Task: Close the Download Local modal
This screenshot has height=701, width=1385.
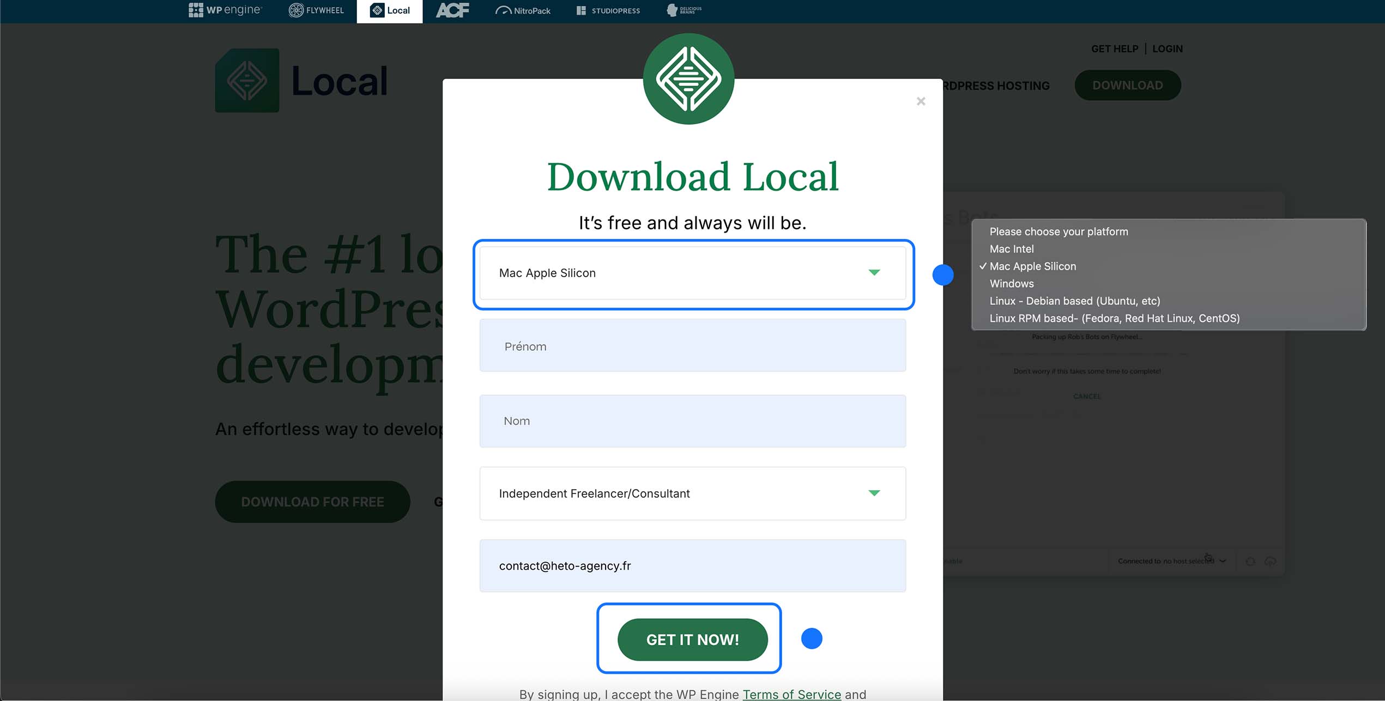Action: coord(921,101)
